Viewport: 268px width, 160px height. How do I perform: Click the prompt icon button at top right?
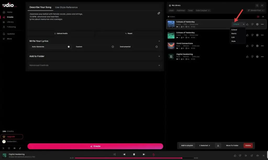[159, 13]
